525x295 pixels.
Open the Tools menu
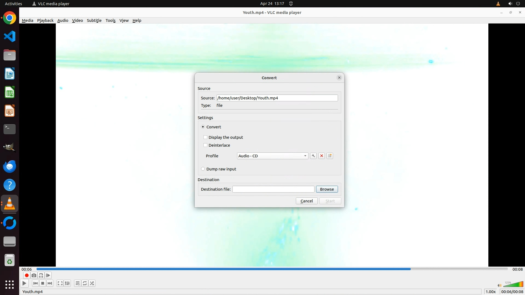(110, 20)
